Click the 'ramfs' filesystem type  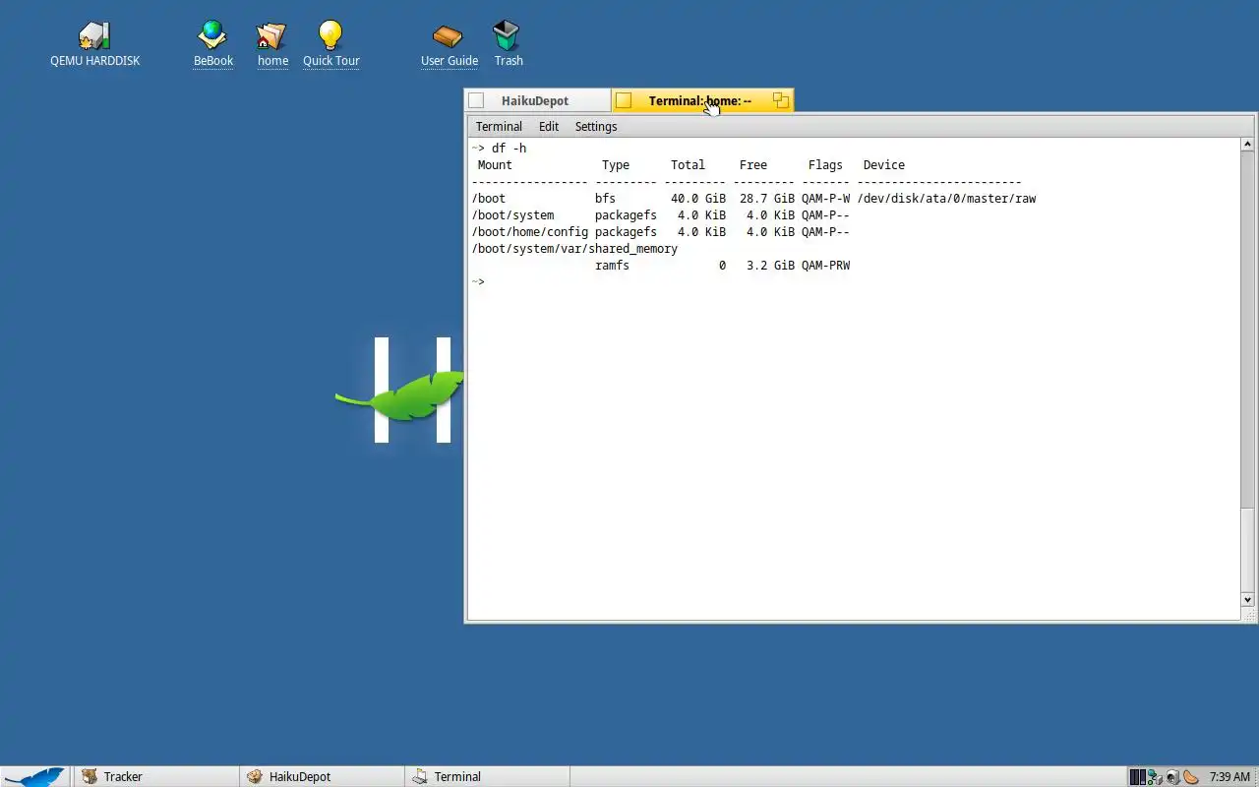tap(612, 266)
